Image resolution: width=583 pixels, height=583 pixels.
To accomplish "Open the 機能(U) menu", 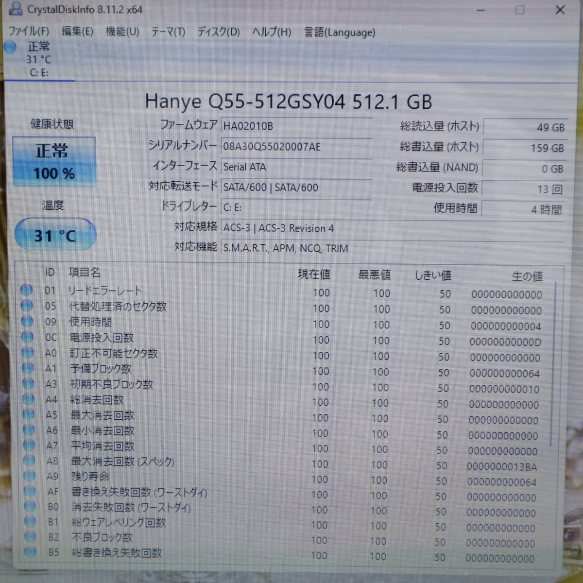I will coord(122,32).
